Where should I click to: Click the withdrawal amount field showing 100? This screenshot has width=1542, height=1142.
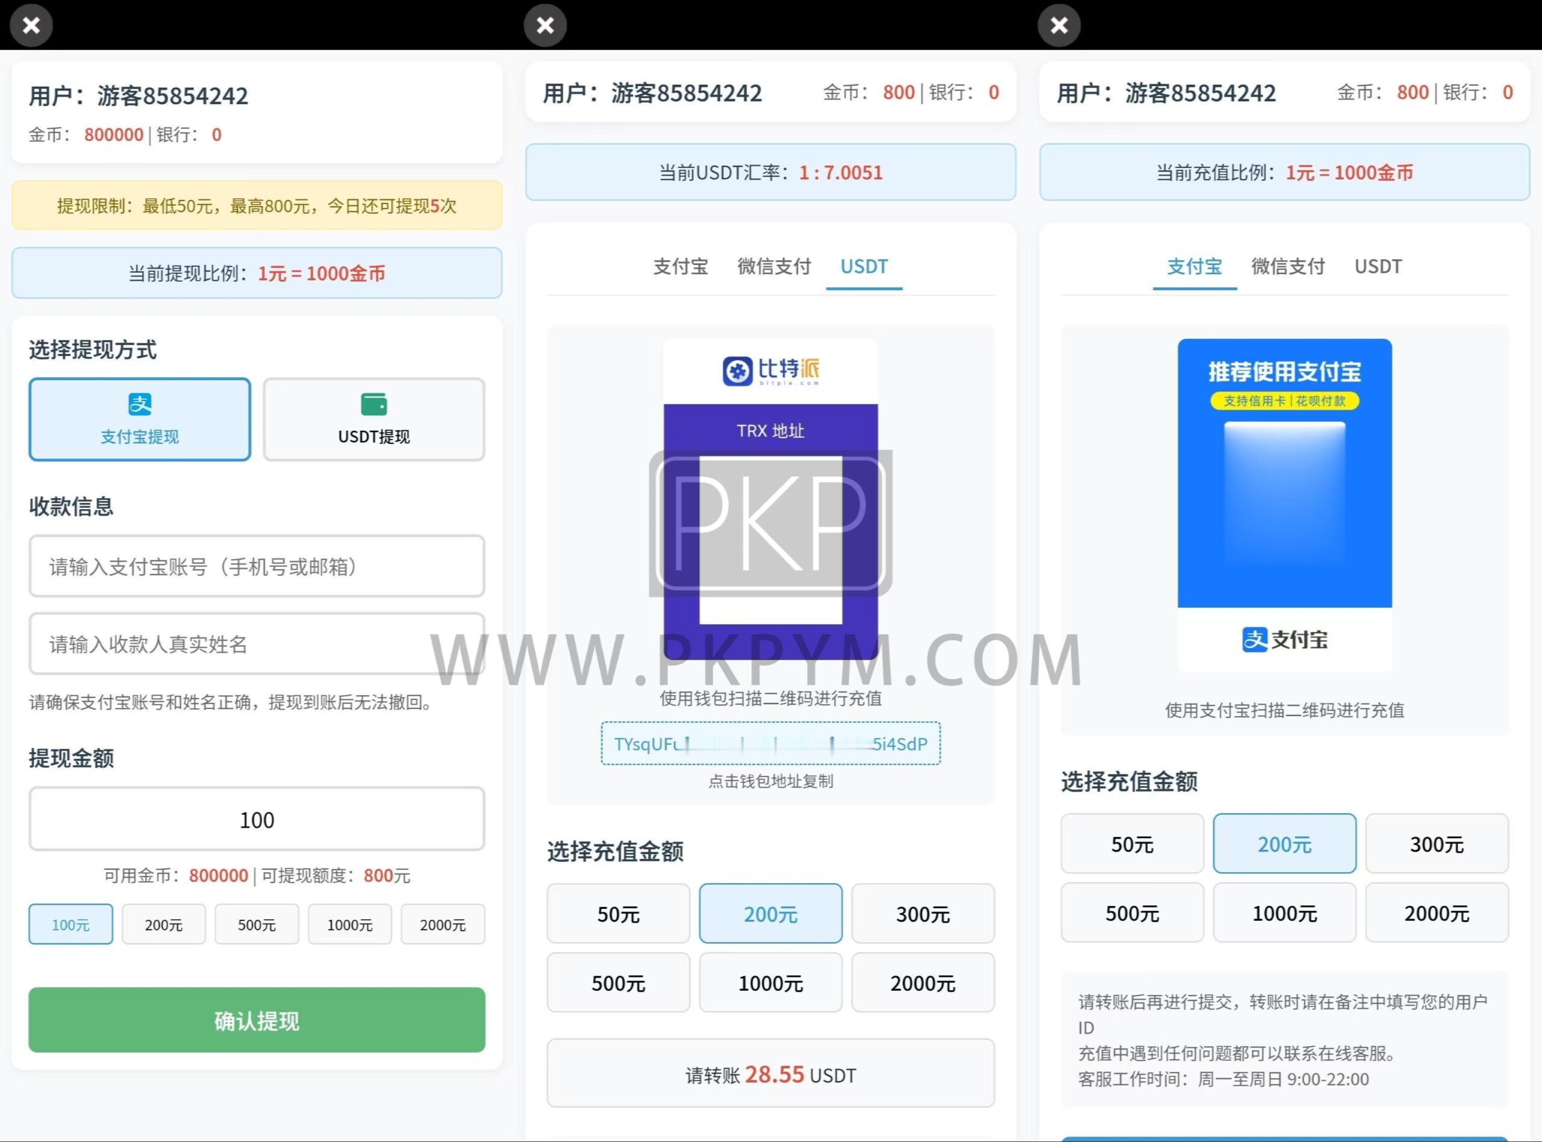point(257,819)
